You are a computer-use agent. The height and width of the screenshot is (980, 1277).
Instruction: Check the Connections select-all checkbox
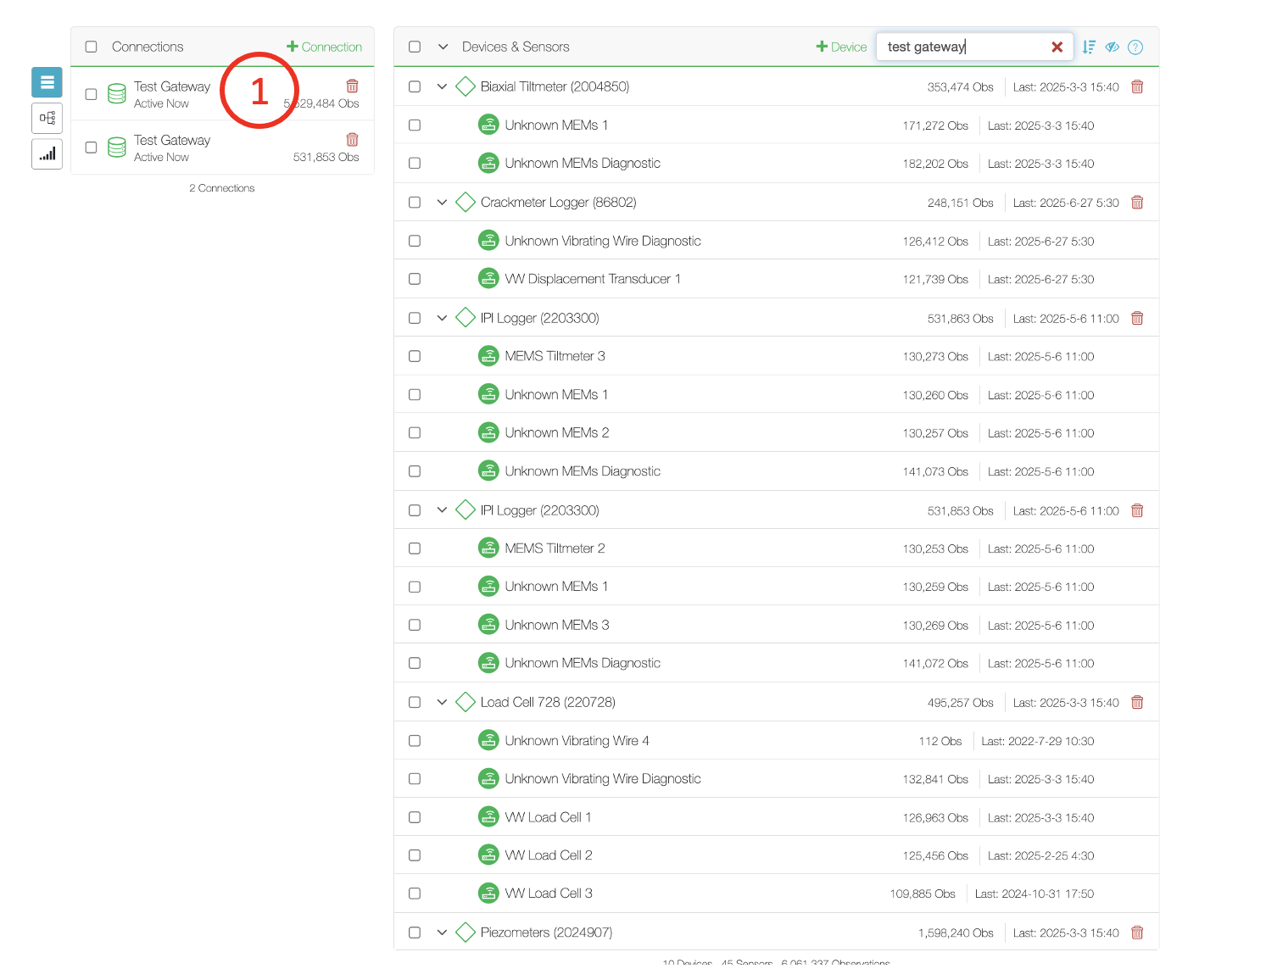click(x=92, y=47)
